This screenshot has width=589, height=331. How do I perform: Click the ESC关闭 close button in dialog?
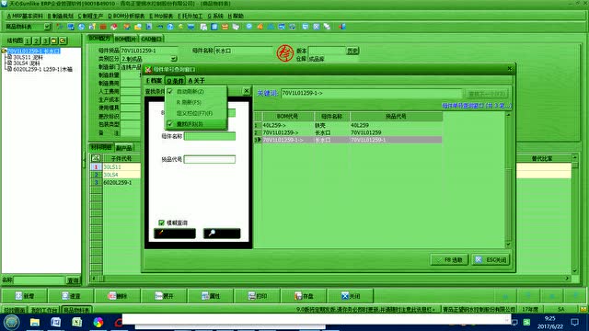(491, 259)
